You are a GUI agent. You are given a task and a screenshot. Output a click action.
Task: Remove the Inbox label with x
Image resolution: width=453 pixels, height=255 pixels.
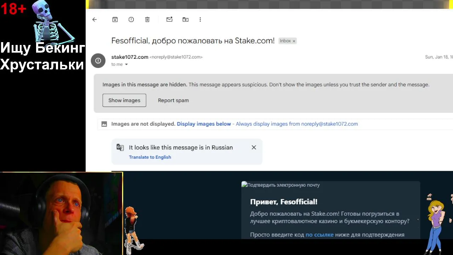pyautogui.click(x=294, y=41)
